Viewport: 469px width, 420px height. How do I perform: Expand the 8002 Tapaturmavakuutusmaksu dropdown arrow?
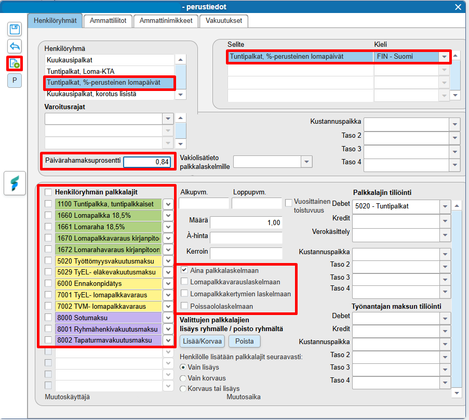(168, 340)
